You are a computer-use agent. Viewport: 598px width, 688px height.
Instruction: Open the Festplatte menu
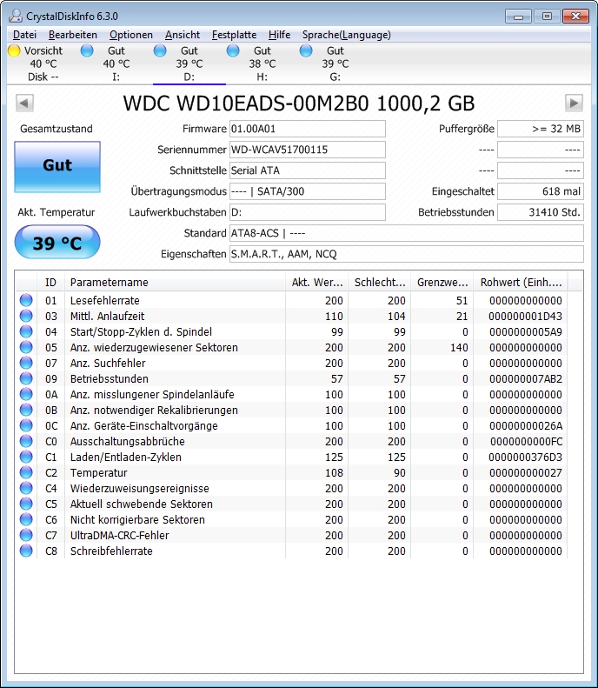[234, 35]
